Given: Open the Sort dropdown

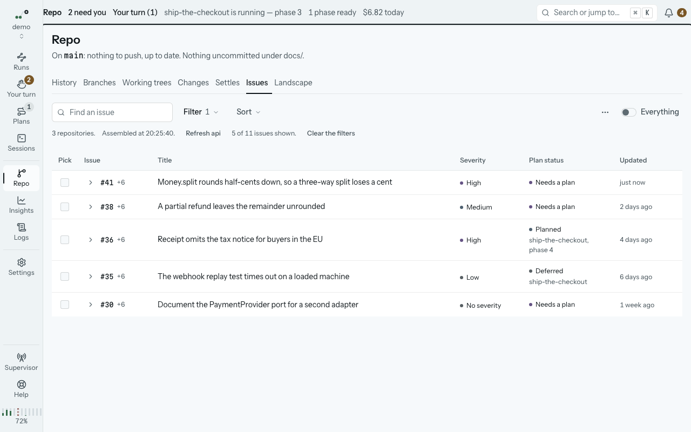Looking at the screenshot, I should click(248, 112).
